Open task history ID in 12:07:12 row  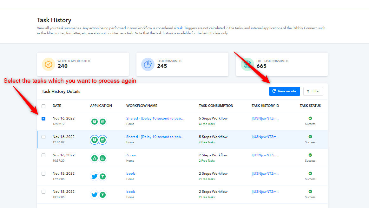(x=265, y=118)
